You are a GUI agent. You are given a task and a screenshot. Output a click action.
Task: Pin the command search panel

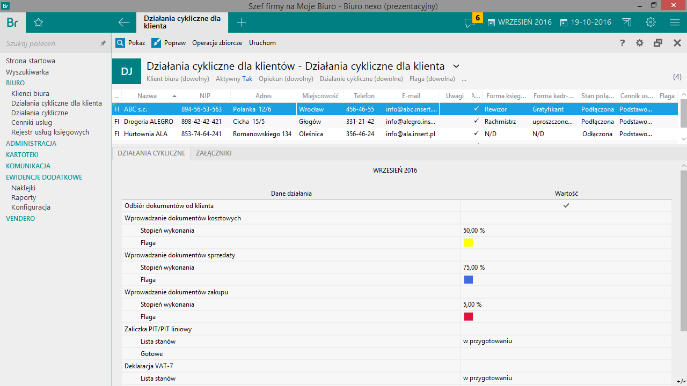click(103, 43)
